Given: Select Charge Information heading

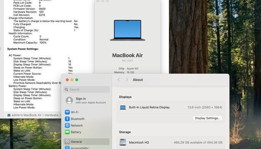Looking at the screenshot, I should point(21,18).
